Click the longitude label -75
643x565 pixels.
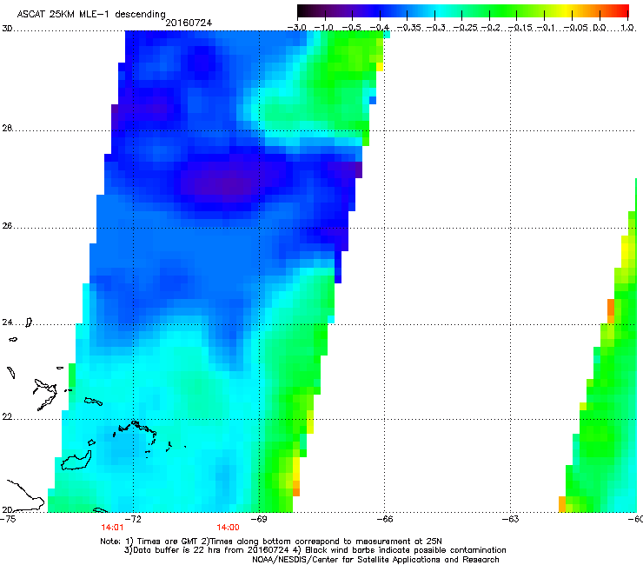coord(8,519)
